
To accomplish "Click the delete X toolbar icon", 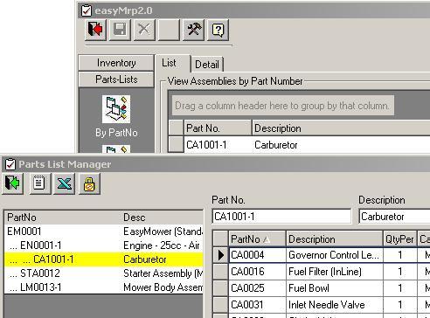I will tap(144, 30).
